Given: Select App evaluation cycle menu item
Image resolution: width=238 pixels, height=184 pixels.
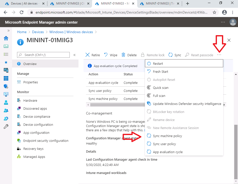Looking at the screenshot, I should pyautogui.click(x=184, y=152).
